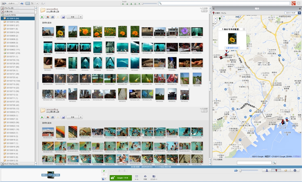Click the print (印刷) icon in bottom toolbar
Screen dimensions: 302x182
(x=145, y=177)
